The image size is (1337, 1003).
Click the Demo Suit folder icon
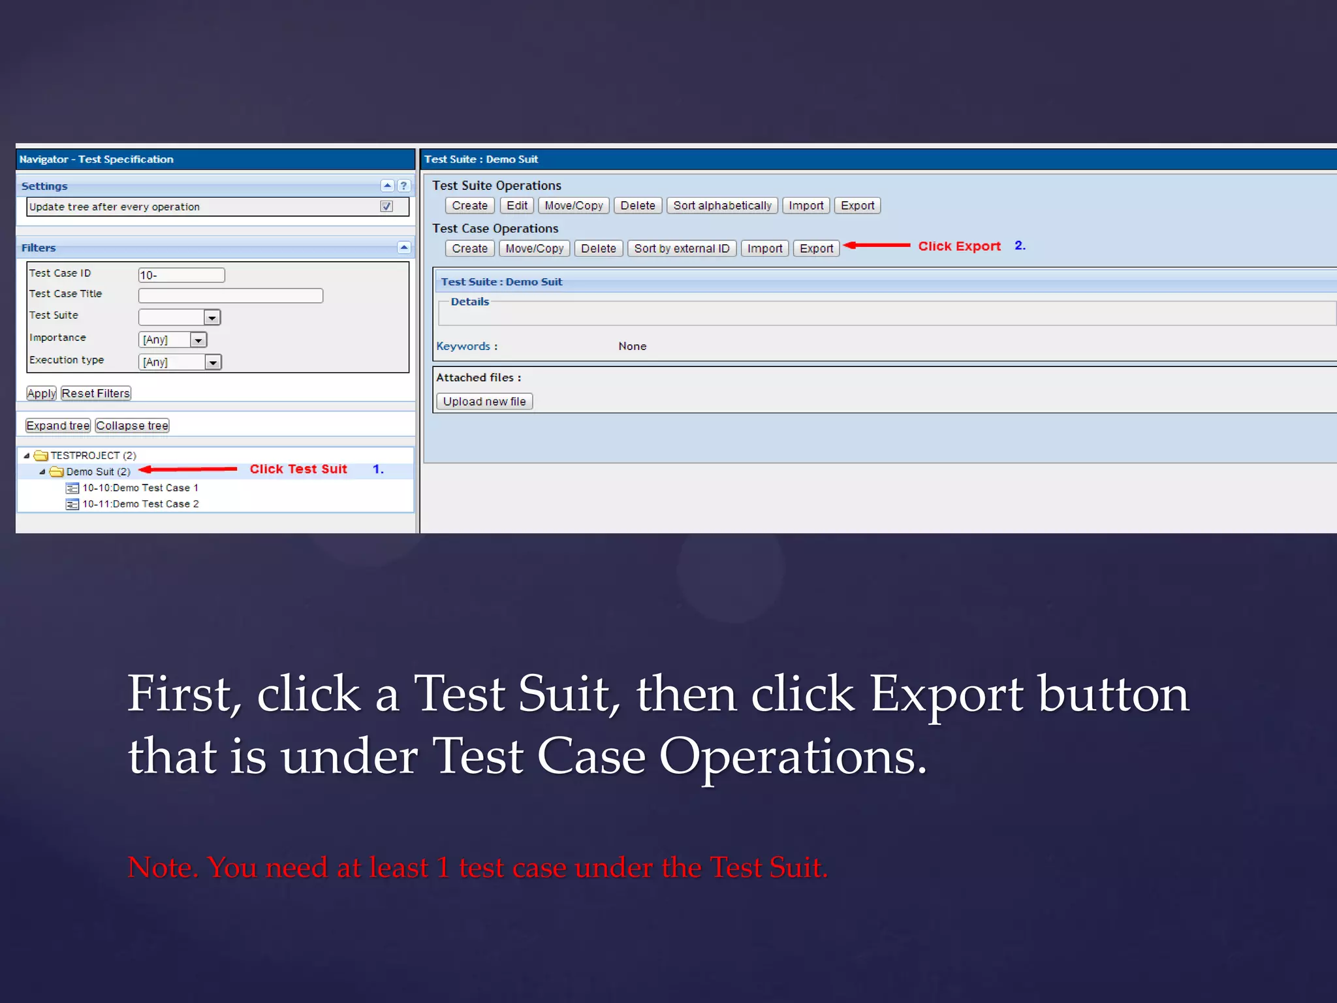(57, 471)
